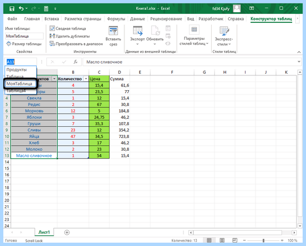Viewport: 306px width, 246px height.
Task: Switch to the Данные tab
Action: pos(137,19)
